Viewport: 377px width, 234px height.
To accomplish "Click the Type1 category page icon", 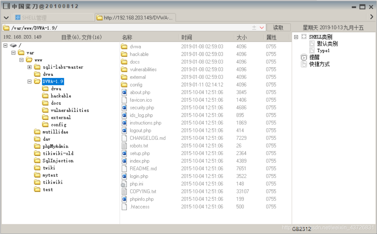I will point(312,50).
